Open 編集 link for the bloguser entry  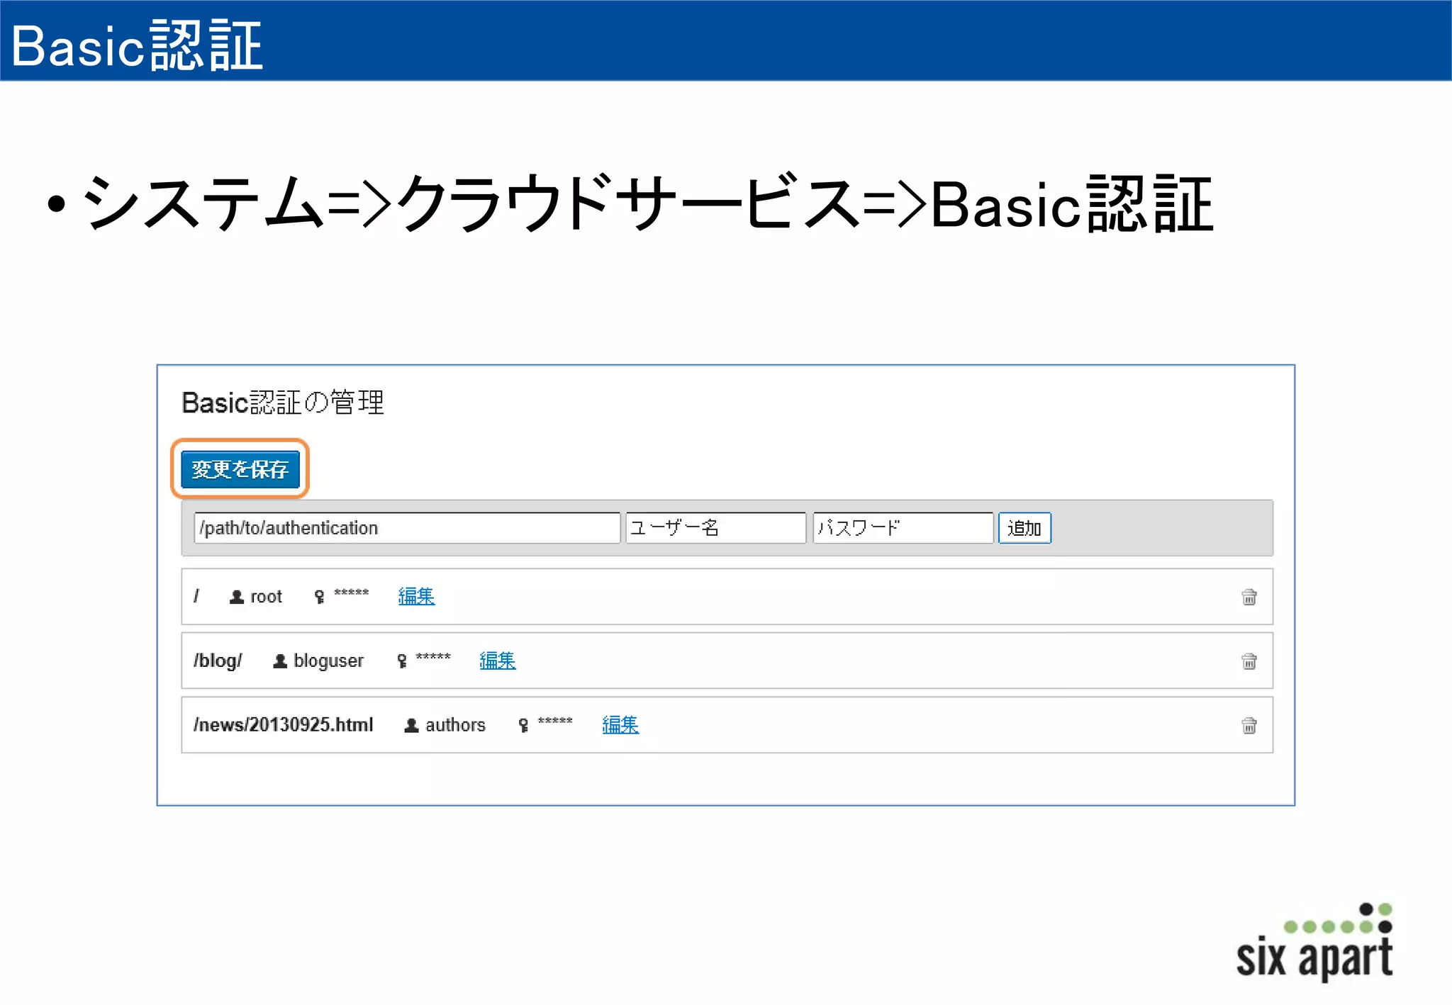pos(498,661)
